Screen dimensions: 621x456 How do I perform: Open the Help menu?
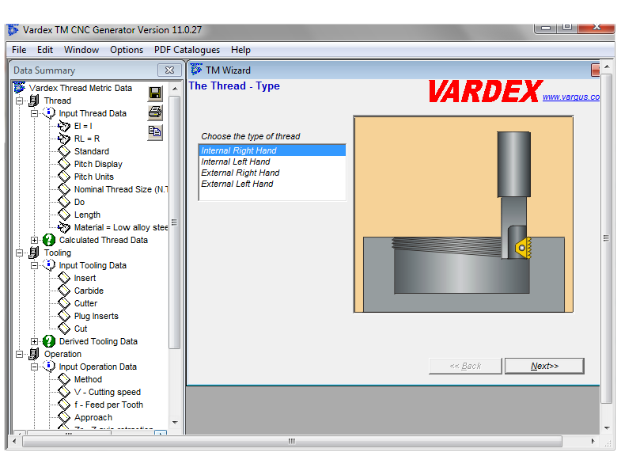240,50
